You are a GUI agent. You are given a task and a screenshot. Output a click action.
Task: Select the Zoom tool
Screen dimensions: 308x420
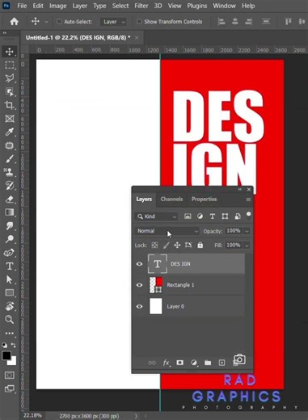10,320
